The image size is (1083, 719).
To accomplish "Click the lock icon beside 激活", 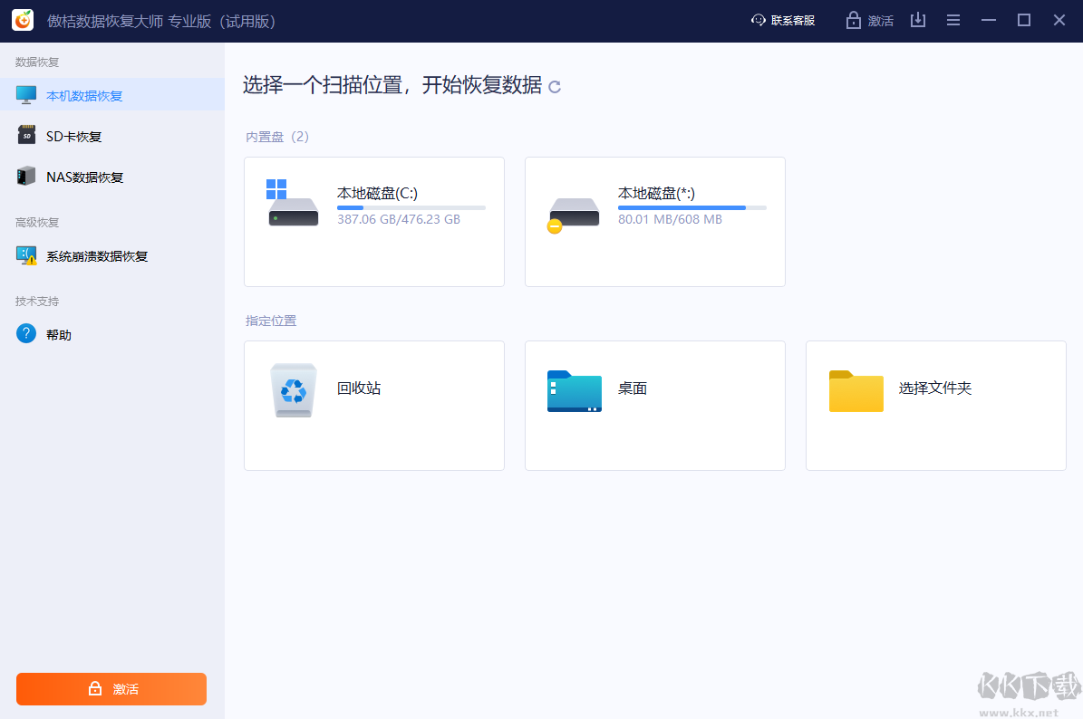I will (x=854, y=19).
